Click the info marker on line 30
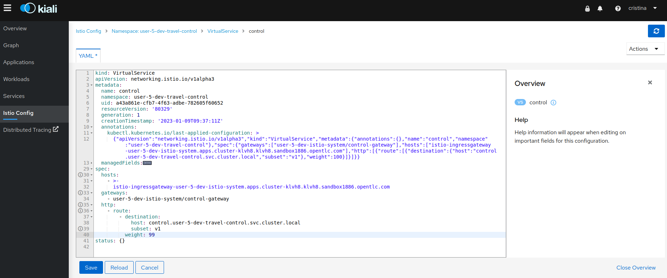 [80, 175]
